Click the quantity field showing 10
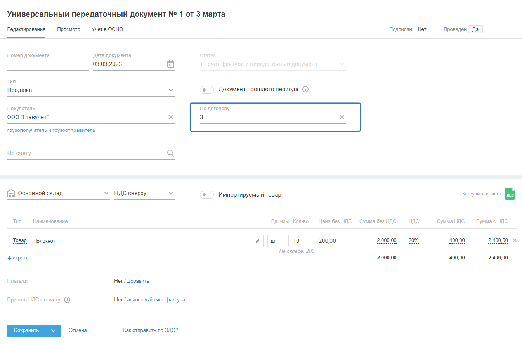The height and width of the screenshot is (344, 522). [x=303, y=241]
